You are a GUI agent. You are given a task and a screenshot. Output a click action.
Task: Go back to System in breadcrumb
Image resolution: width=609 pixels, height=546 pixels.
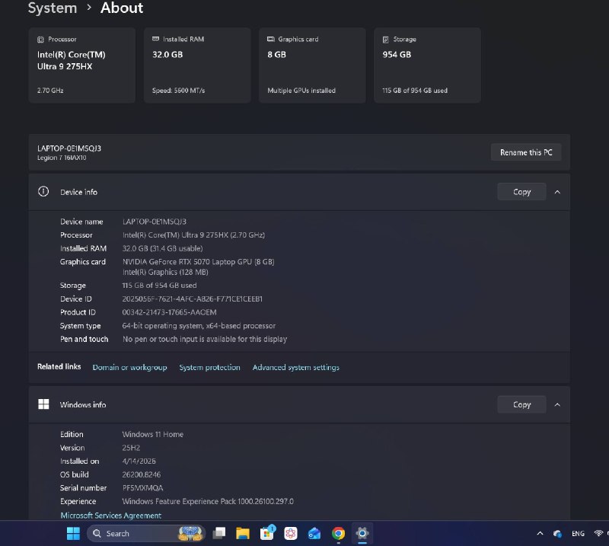point(52,8)
